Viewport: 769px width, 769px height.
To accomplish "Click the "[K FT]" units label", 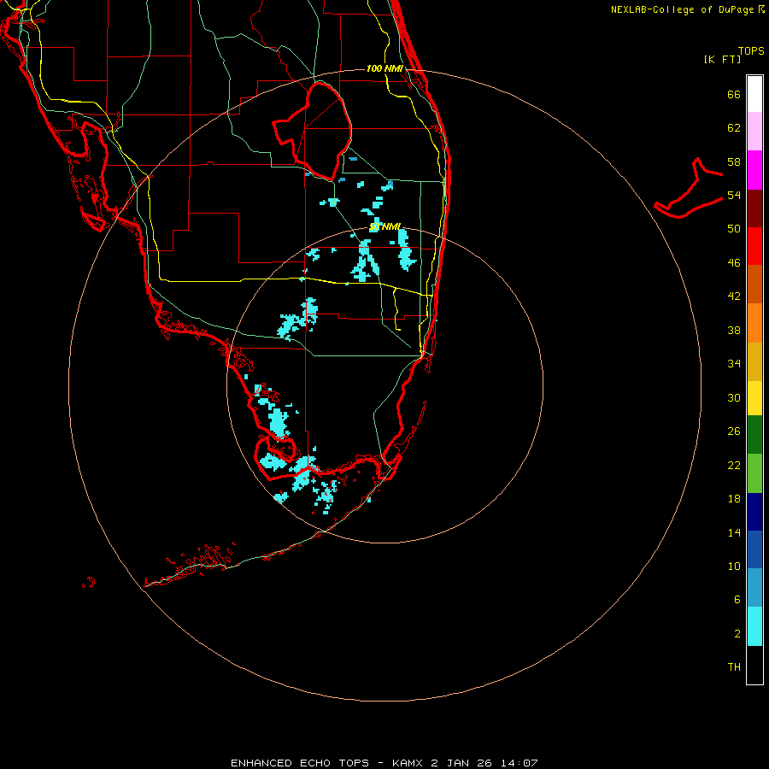I will [x=722, y=59].
